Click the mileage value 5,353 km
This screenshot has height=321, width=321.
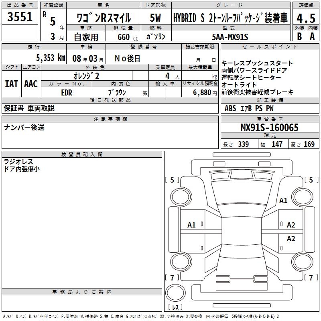click(51, 58)
